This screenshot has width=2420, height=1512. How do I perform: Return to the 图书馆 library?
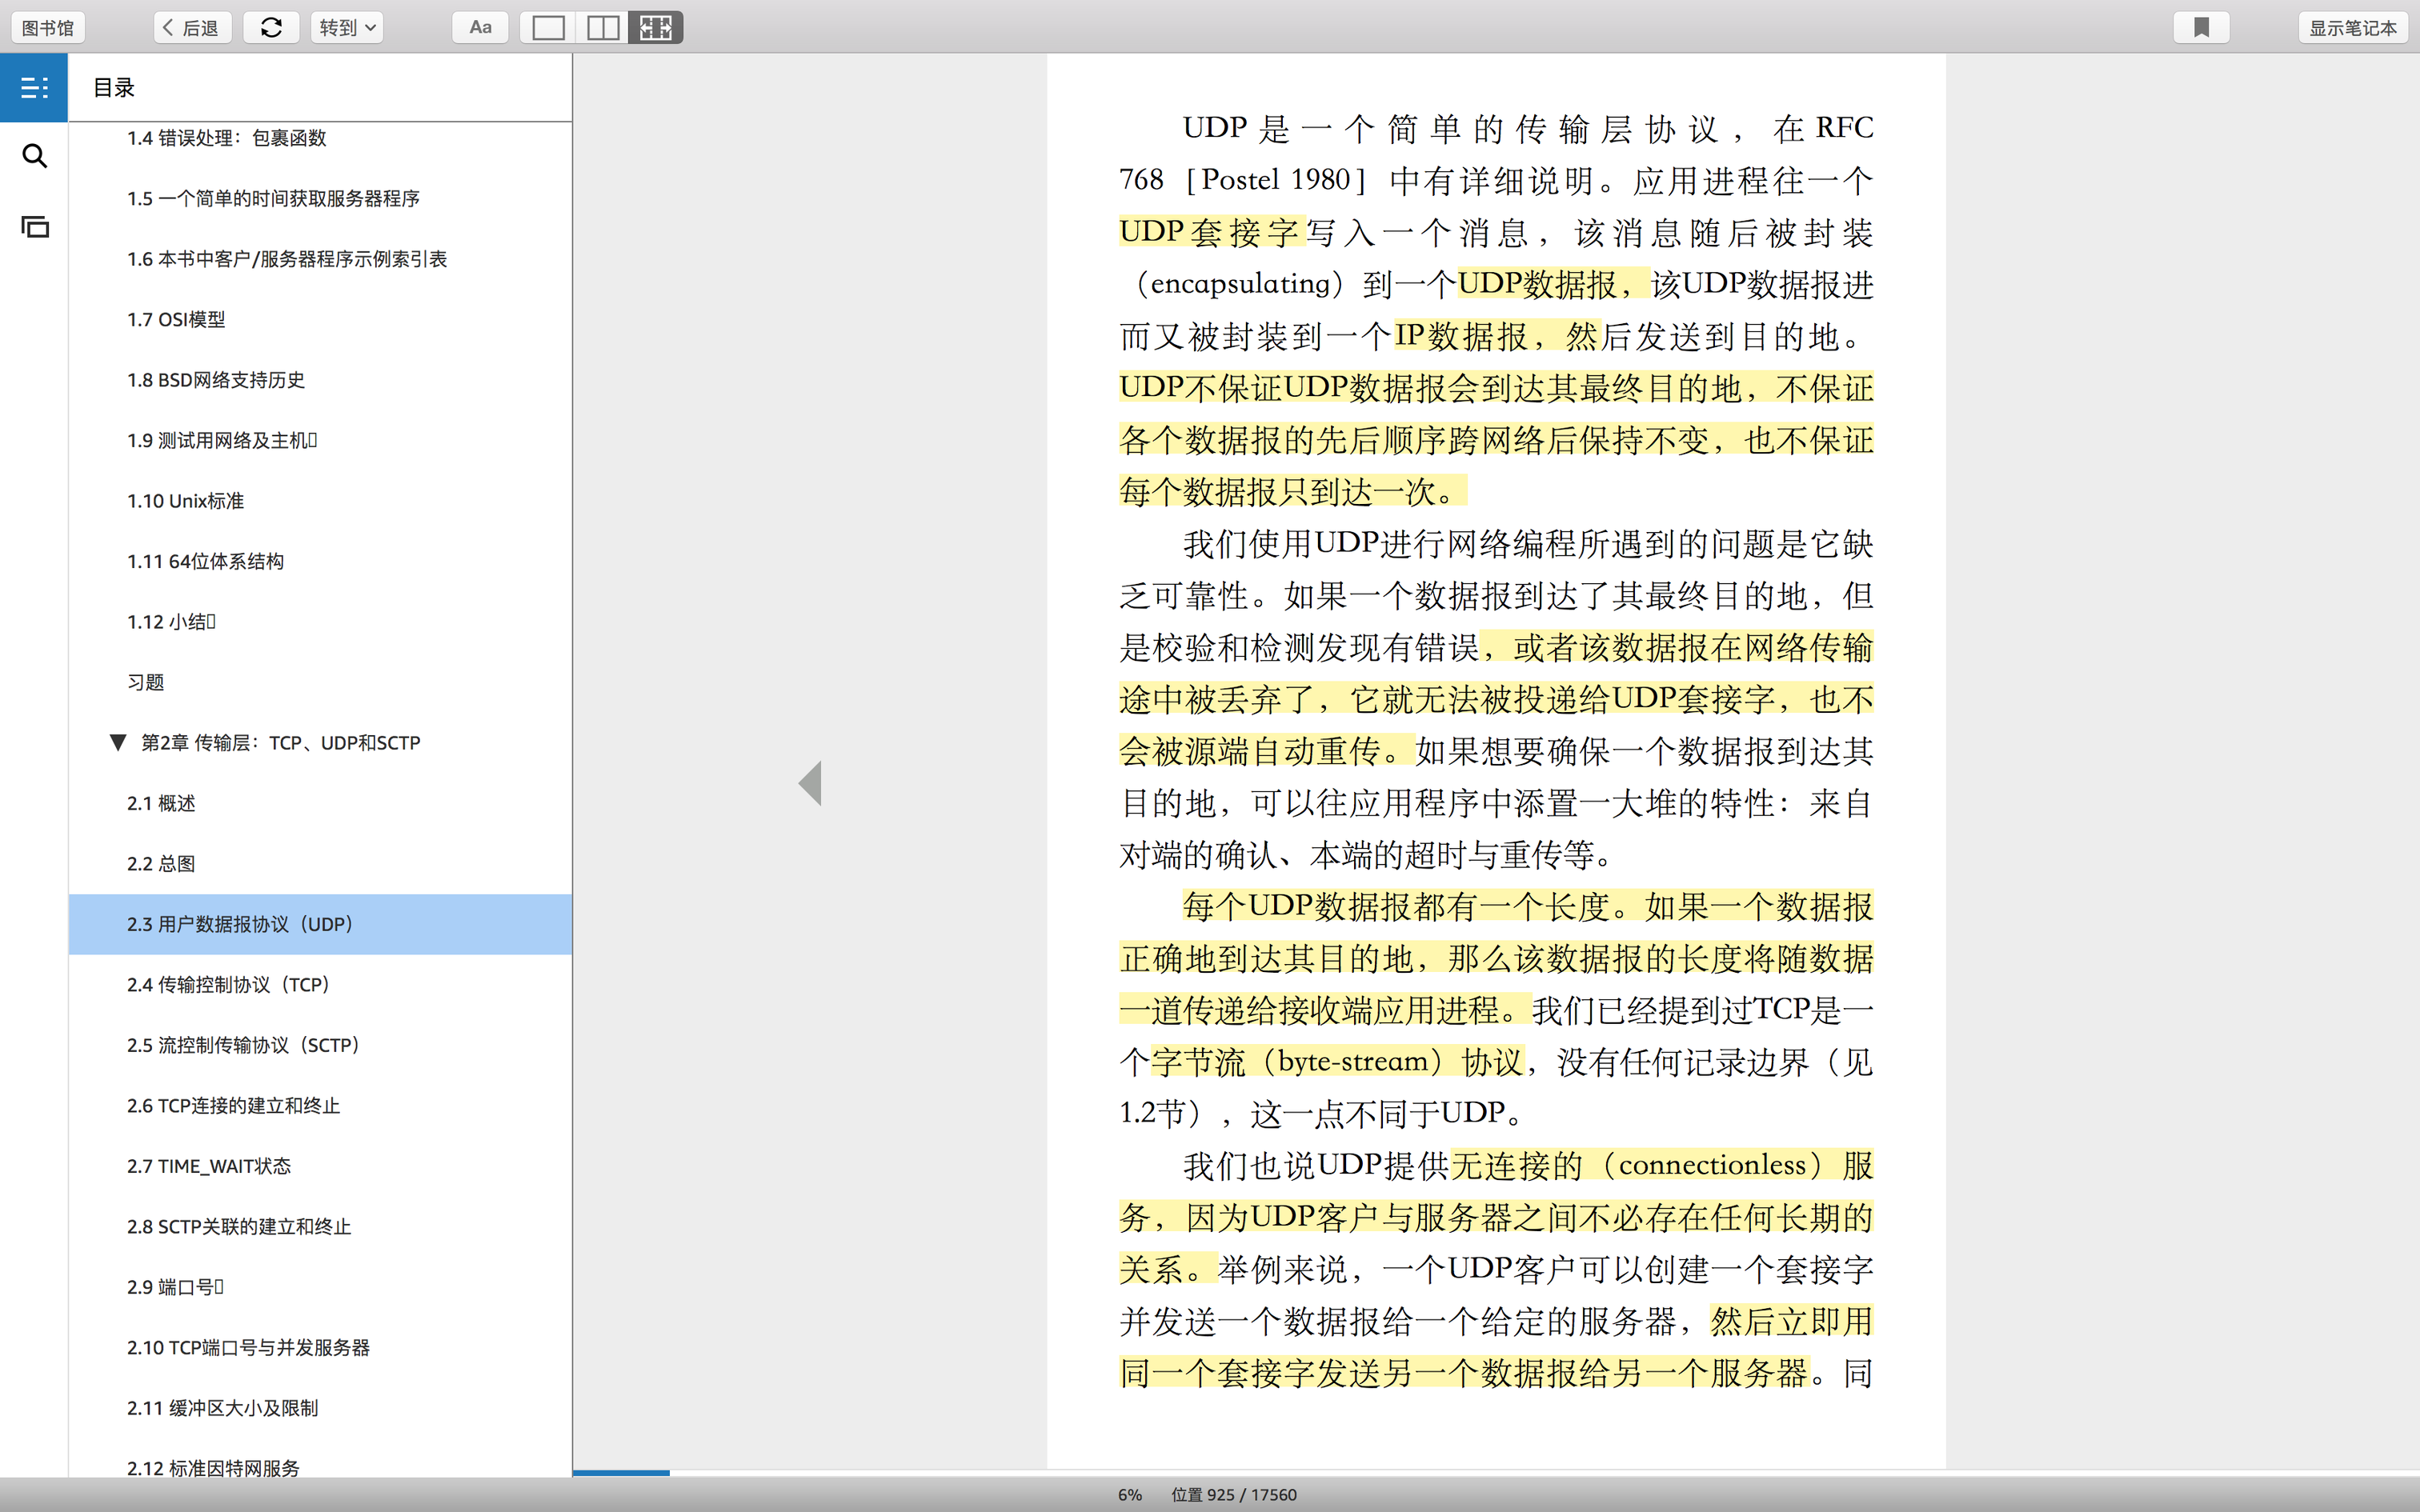pyautogui.click(x=47, y=27)
